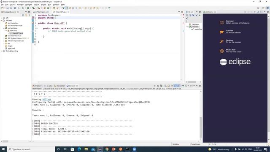Open the File menu
The image size is (270, 152).
2,5
